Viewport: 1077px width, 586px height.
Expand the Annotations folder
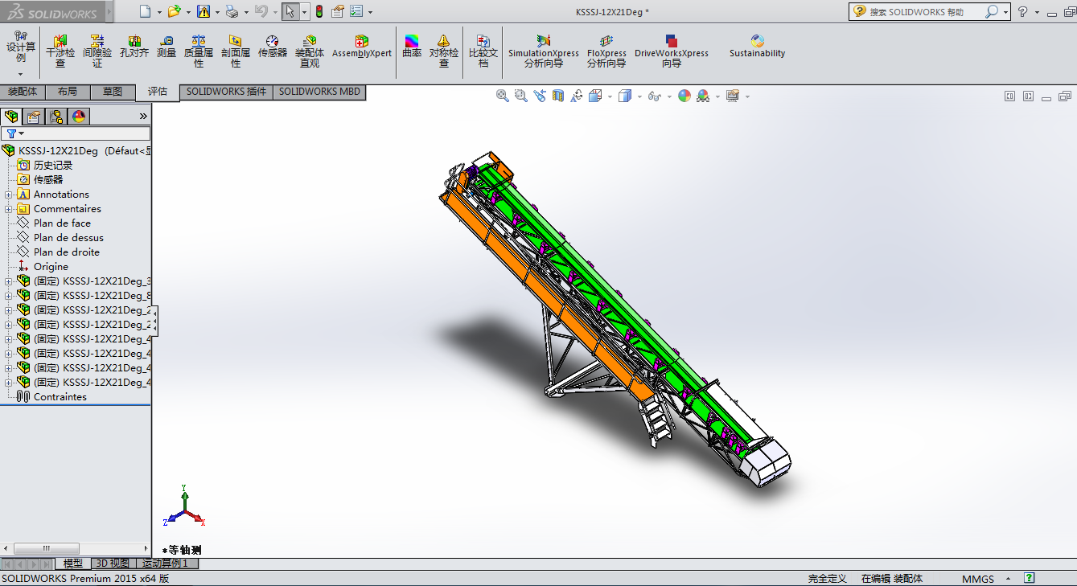pos(8,195)
